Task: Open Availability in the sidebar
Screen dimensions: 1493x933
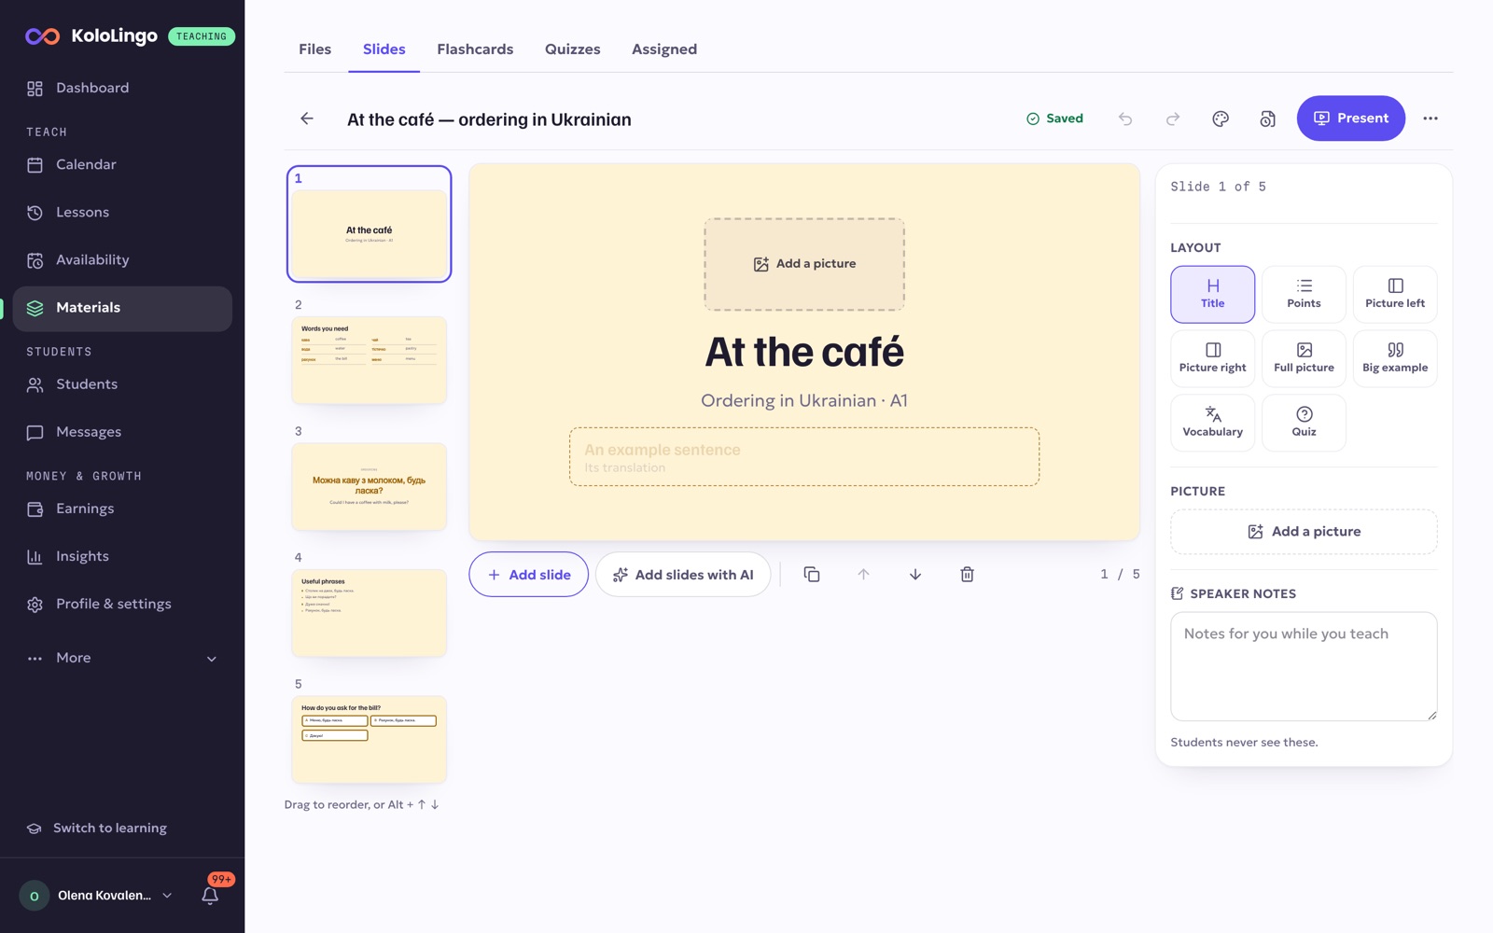Action: (x=122, y=260)
